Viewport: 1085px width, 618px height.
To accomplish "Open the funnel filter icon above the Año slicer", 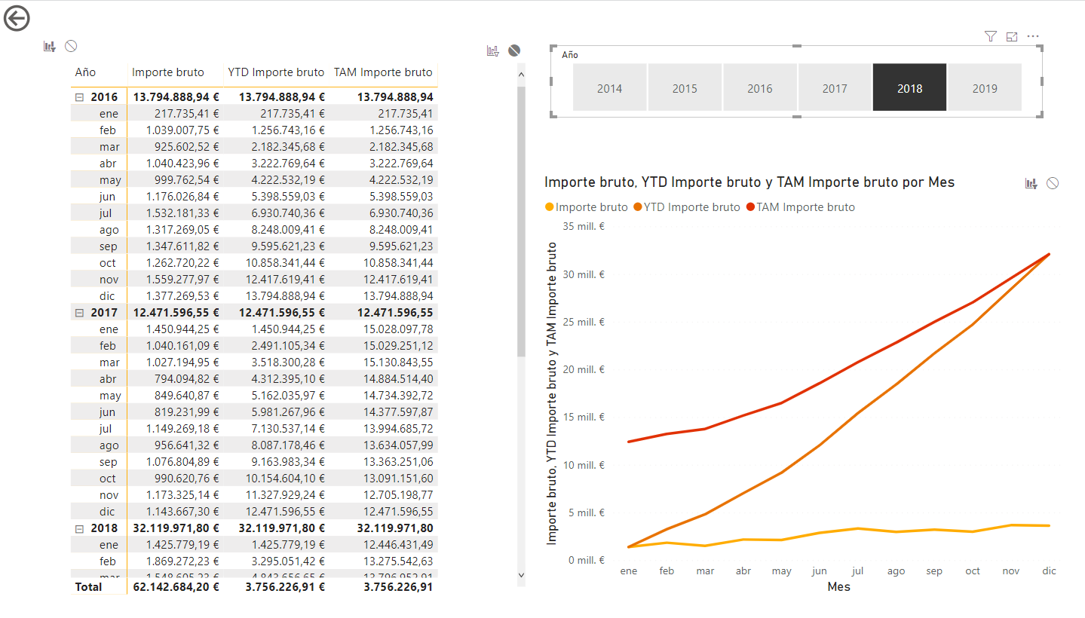I will coord(990,35).
